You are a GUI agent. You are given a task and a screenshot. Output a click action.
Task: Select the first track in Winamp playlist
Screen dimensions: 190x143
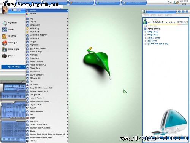14,124
